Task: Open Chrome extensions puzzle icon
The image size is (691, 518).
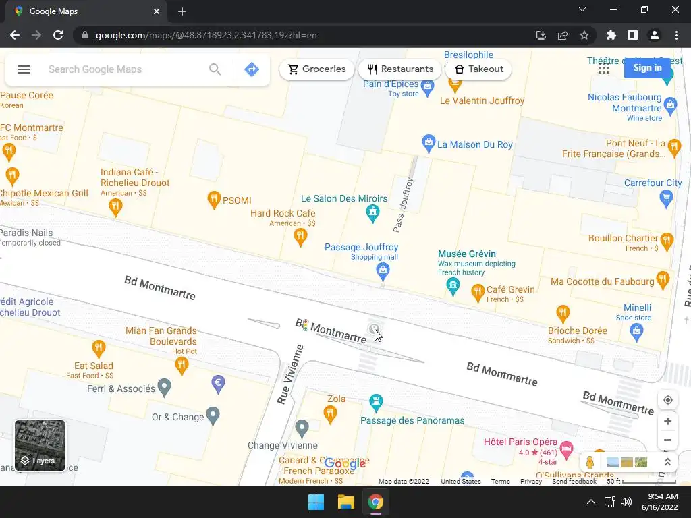Action: [611, 35]
